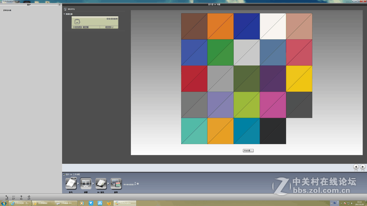Go to the next step arrow button
367x206 pixels.
pyautogui.click(x=363, y=167)
